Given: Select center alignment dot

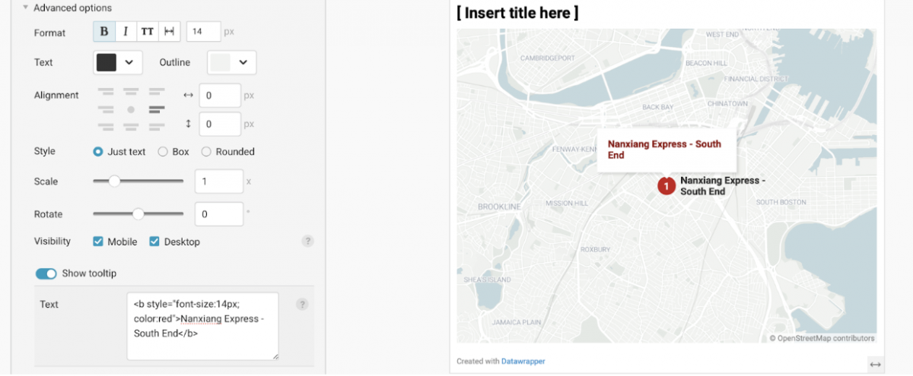Looking at the screenshot, I should 131,109.
